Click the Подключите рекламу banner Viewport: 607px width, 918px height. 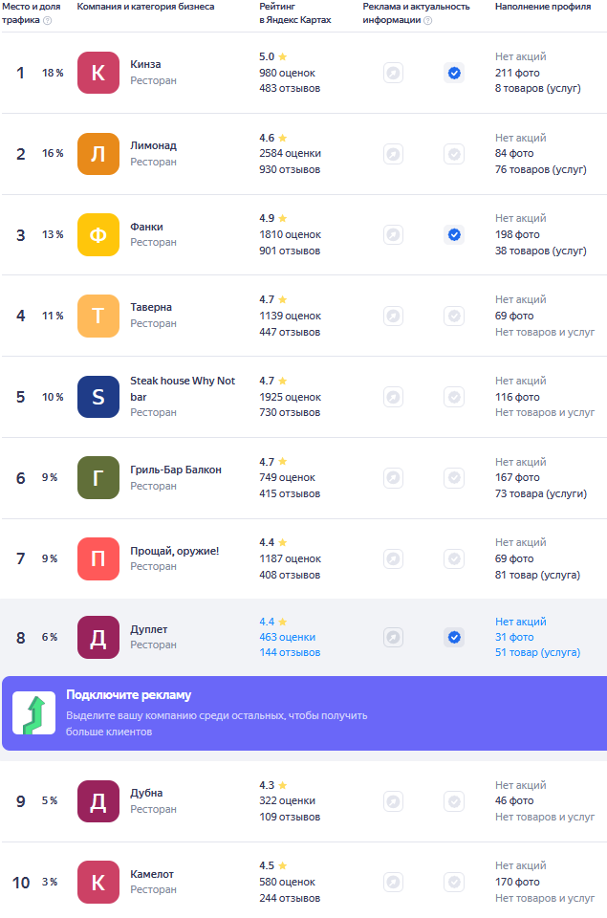(304, 713)
